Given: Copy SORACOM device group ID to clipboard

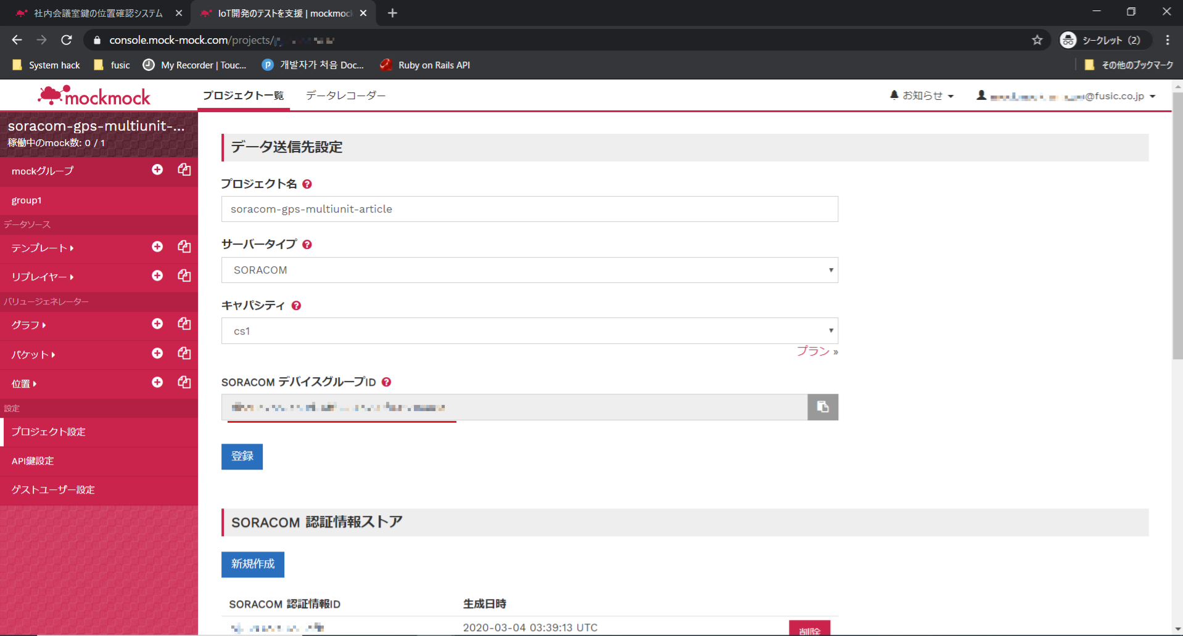Looking at the screenshot, I should pyautogui.click(x=822, y=407).
